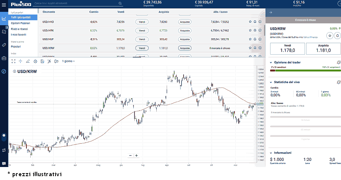Click the search magnifier icon

120,3
